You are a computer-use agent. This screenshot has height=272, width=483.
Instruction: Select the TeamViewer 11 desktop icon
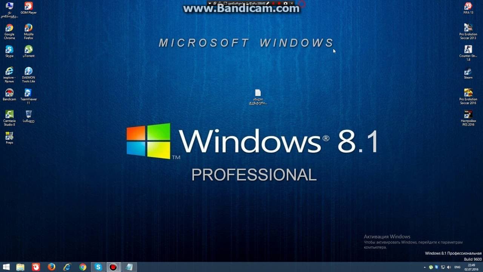[28, 96]
